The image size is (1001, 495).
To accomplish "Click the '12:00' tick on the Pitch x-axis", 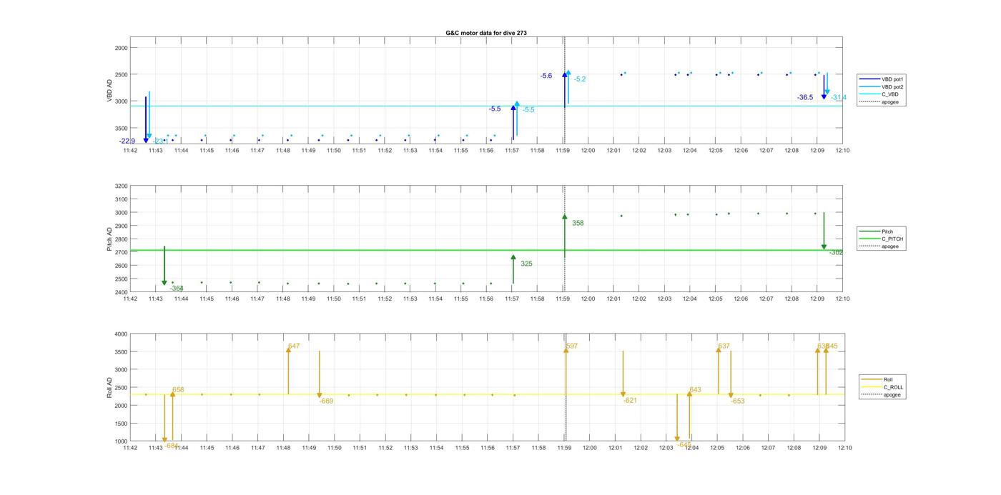I will tap(588, 299).
